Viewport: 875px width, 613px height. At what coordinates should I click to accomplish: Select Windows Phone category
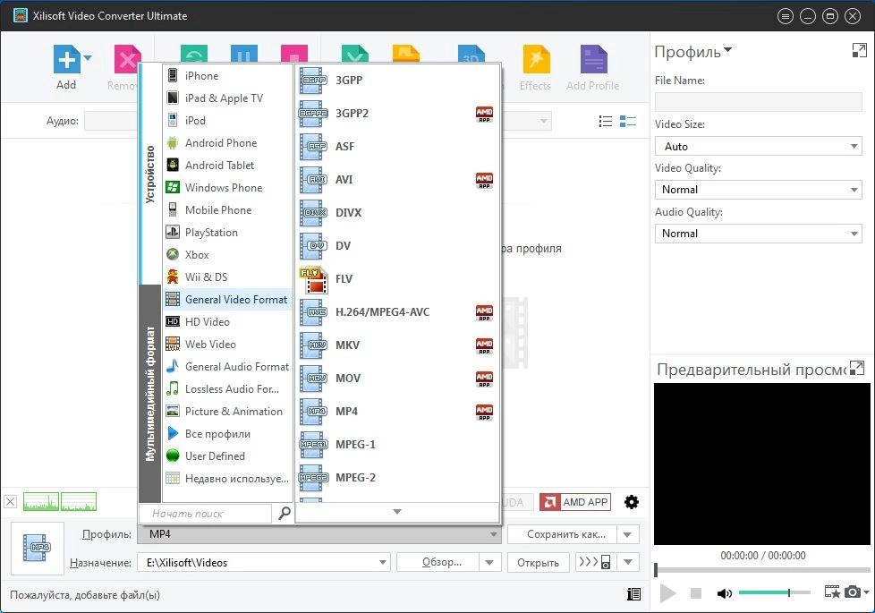[x=227, y=187]
